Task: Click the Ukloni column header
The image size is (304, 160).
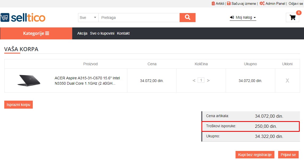Action: coord(287,64)
